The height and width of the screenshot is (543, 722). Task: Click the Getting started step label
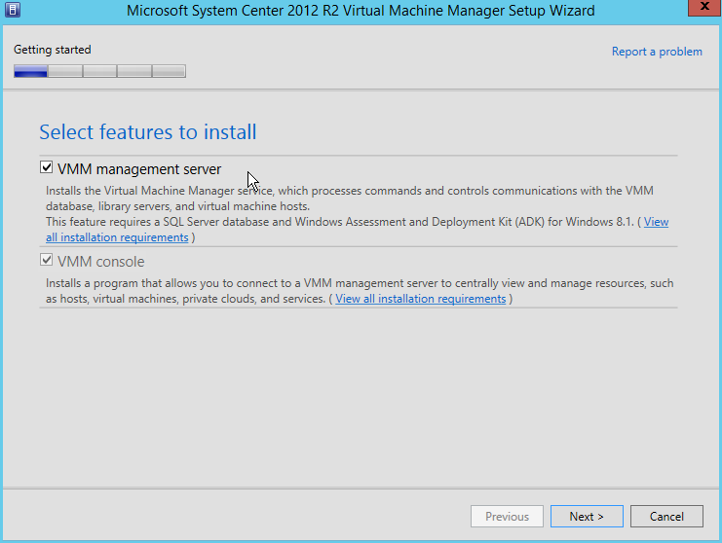tap(52, 50)
